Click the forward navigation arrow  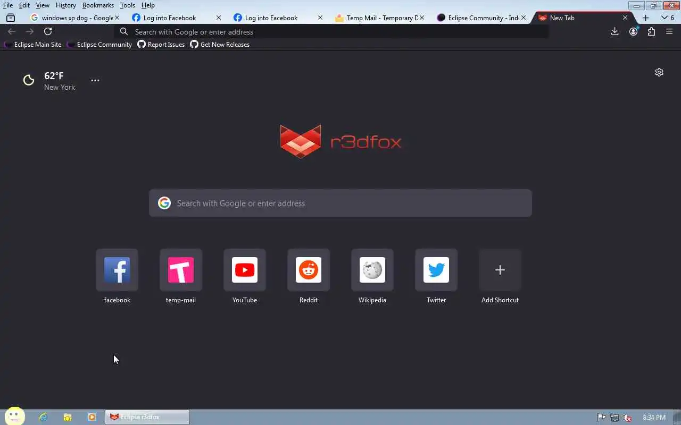30,32
